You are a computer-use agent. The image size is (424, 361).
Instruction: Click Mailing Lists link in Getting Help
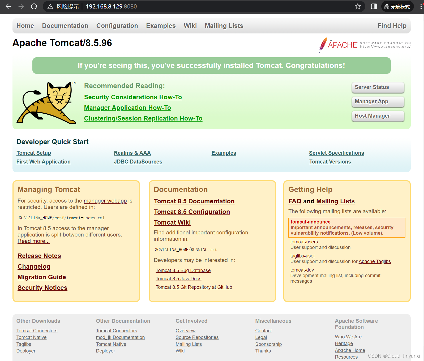click(336, 201)
